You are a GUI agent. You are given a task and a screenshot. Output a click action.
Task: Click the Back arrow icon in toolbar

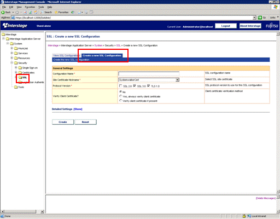pyautogui.click(x=3, y=13)
